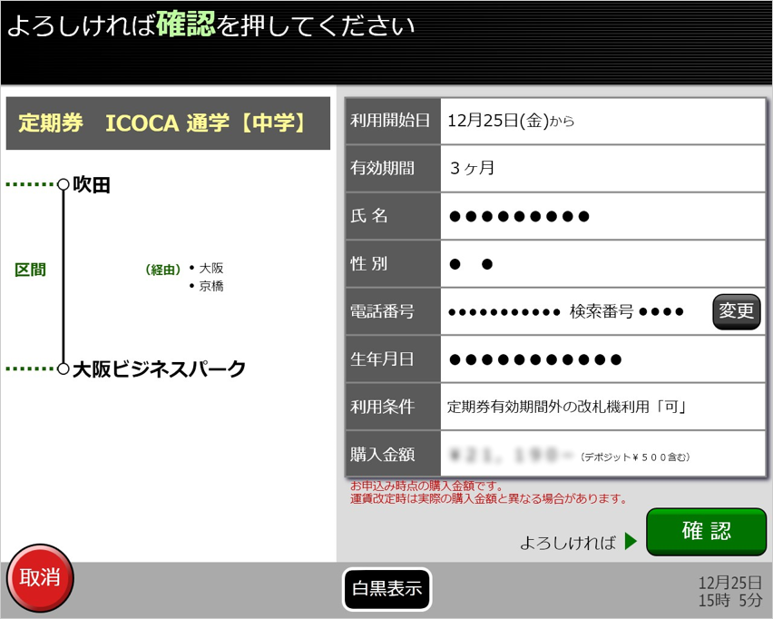This screenshot has width=773, height=619.
Task: Select the 定期券 ICOCA 通学 header banner
Action: [168, 123]
